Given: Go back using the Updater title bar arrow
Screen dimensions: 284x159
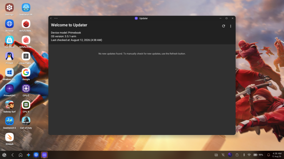Looking at the screenshot, I should click(x=51, y=18).
